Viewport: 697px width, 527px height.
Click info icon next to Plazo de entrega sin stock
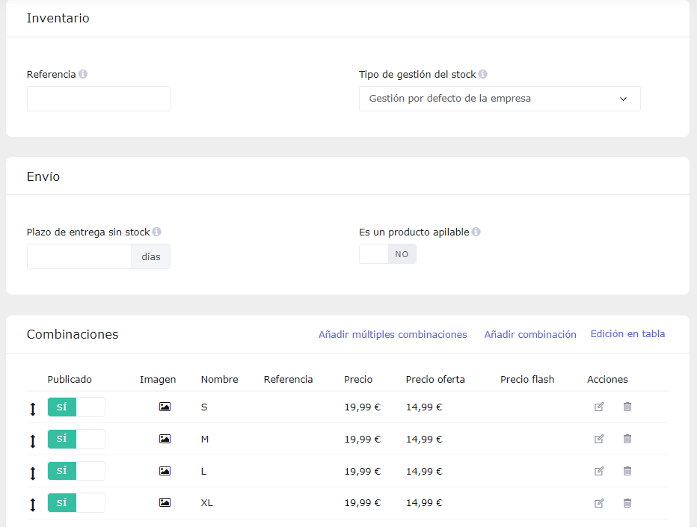[x=156, y=232]
